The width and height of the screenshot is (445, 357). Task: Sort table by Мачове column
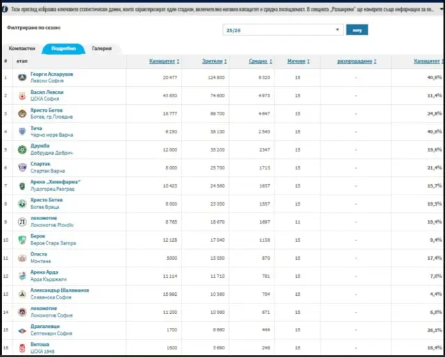click(298, 61)
